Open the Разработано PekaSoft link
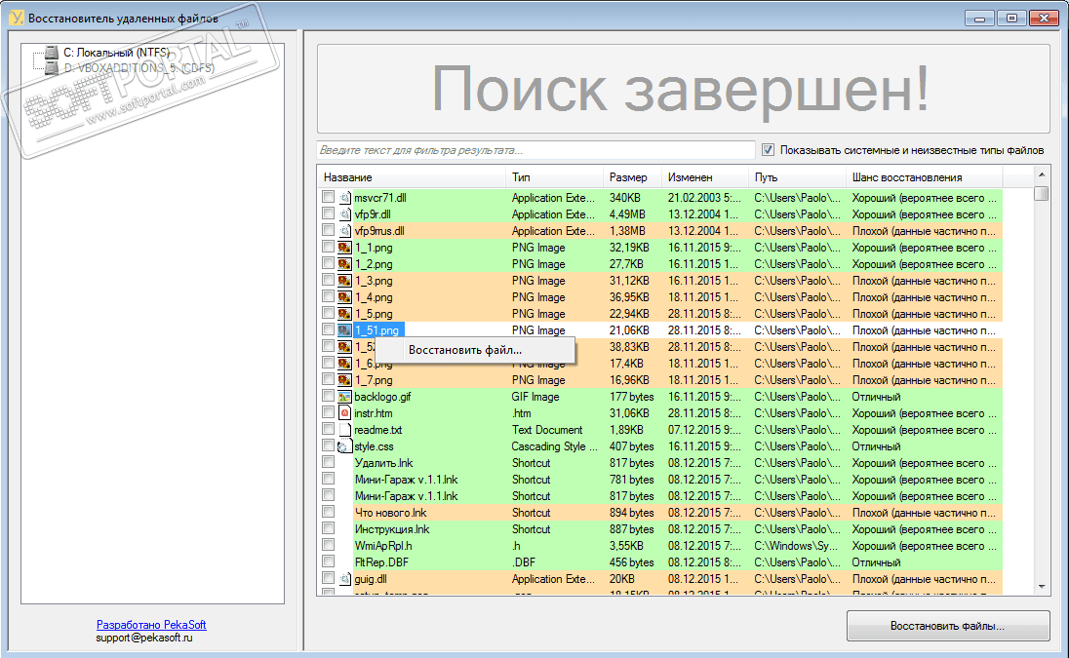 (x=151, y=625)
